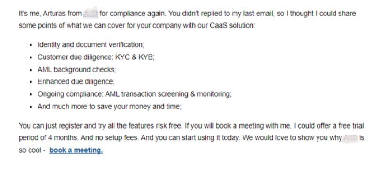Click the 'Ongoing compliance' bullet line

pos(135,94)
